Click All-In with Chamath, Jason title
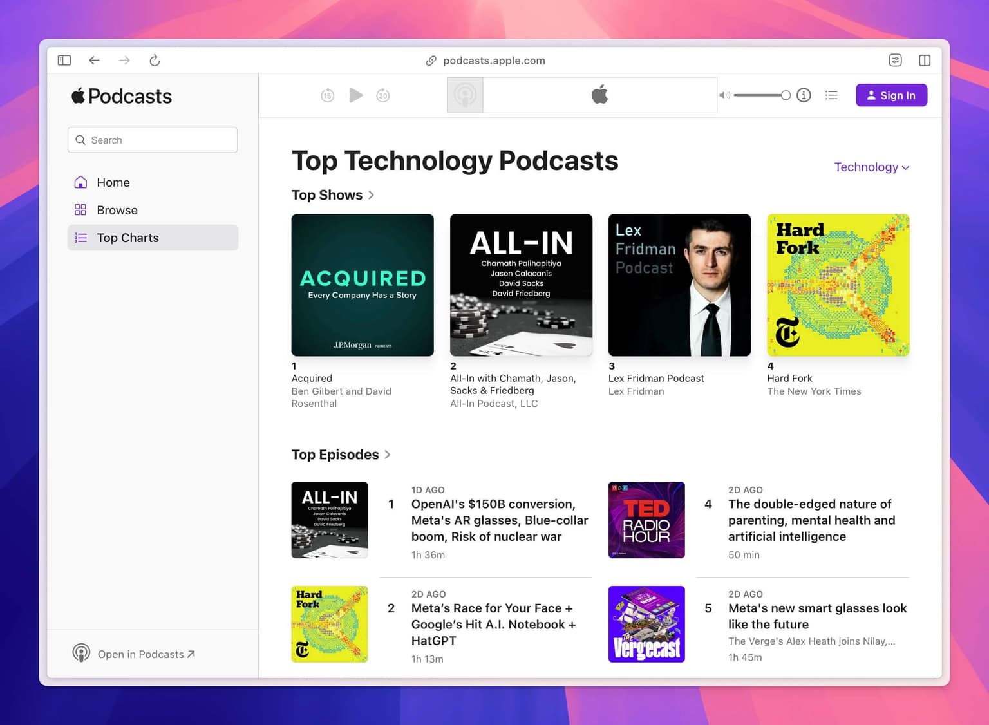Screen dimensions: 989x725 click(513, 384)
